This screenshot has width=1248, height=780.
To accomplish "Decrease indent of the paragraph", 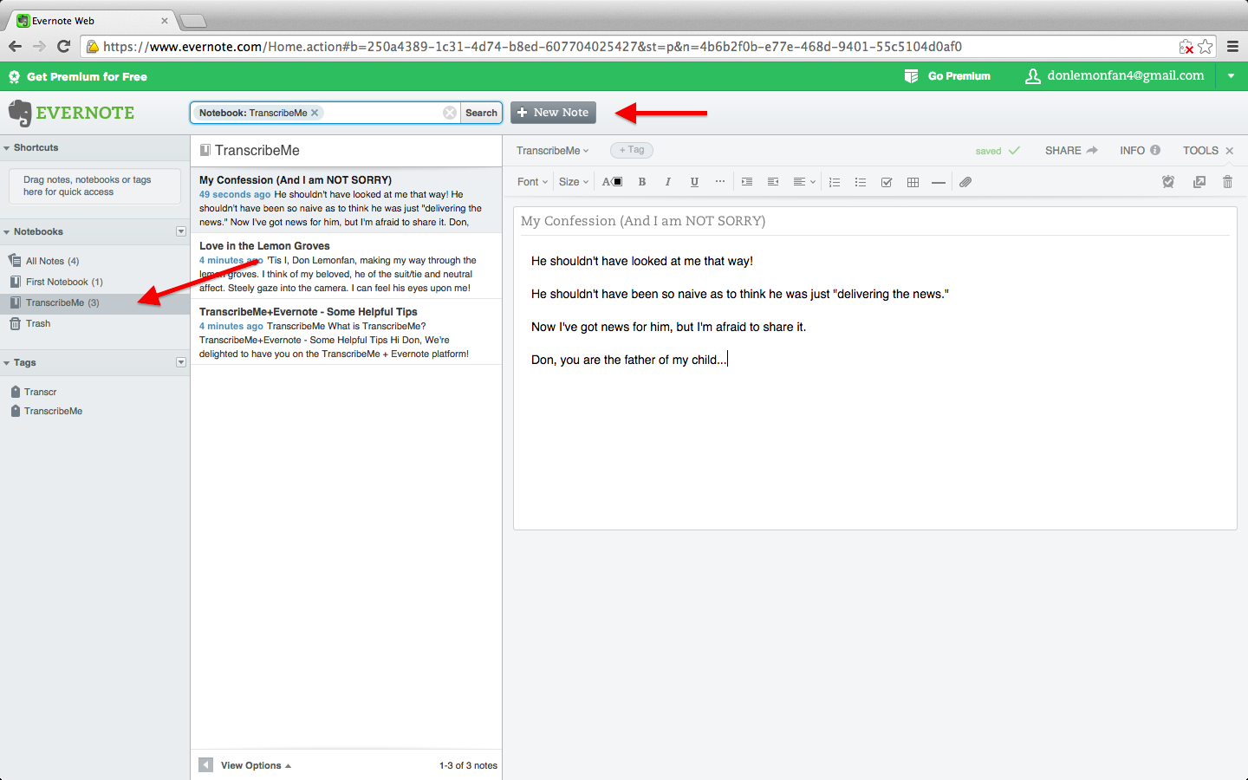I will coord(773,182).
